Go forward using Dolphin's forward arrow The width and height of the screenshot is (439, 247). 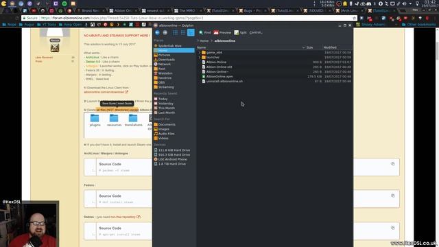click(x=165, y=32)
